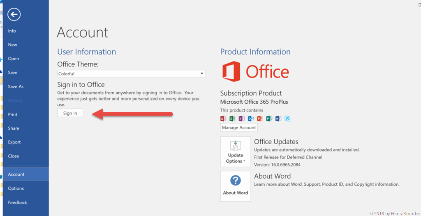Click the Access product icon
Viewport: 421px width, 216px height.
click(223, 119)
